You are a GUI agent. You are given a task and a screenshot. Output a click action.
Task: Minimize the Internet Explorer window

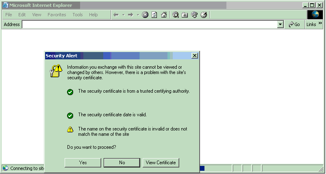tap(305, 5)
